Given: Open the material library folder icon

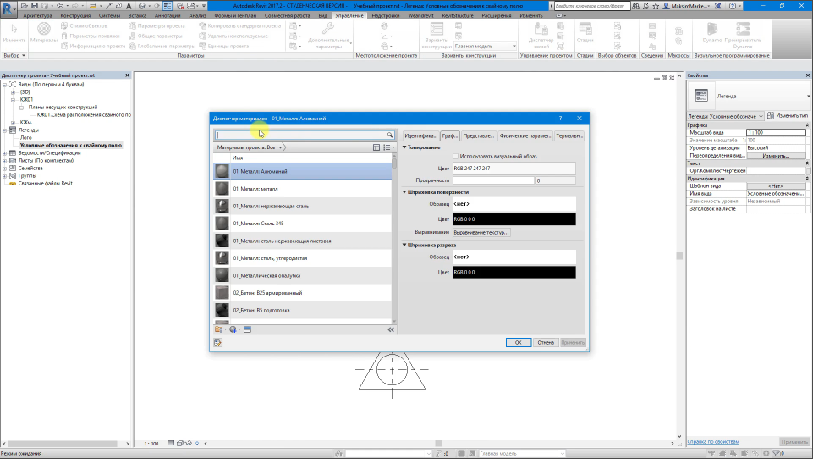Looking at the screenshot, I should (220, 329).
